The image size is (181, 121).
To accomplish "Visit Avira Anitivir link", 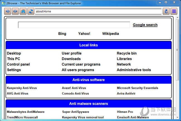I will click(x=126, y=93).
